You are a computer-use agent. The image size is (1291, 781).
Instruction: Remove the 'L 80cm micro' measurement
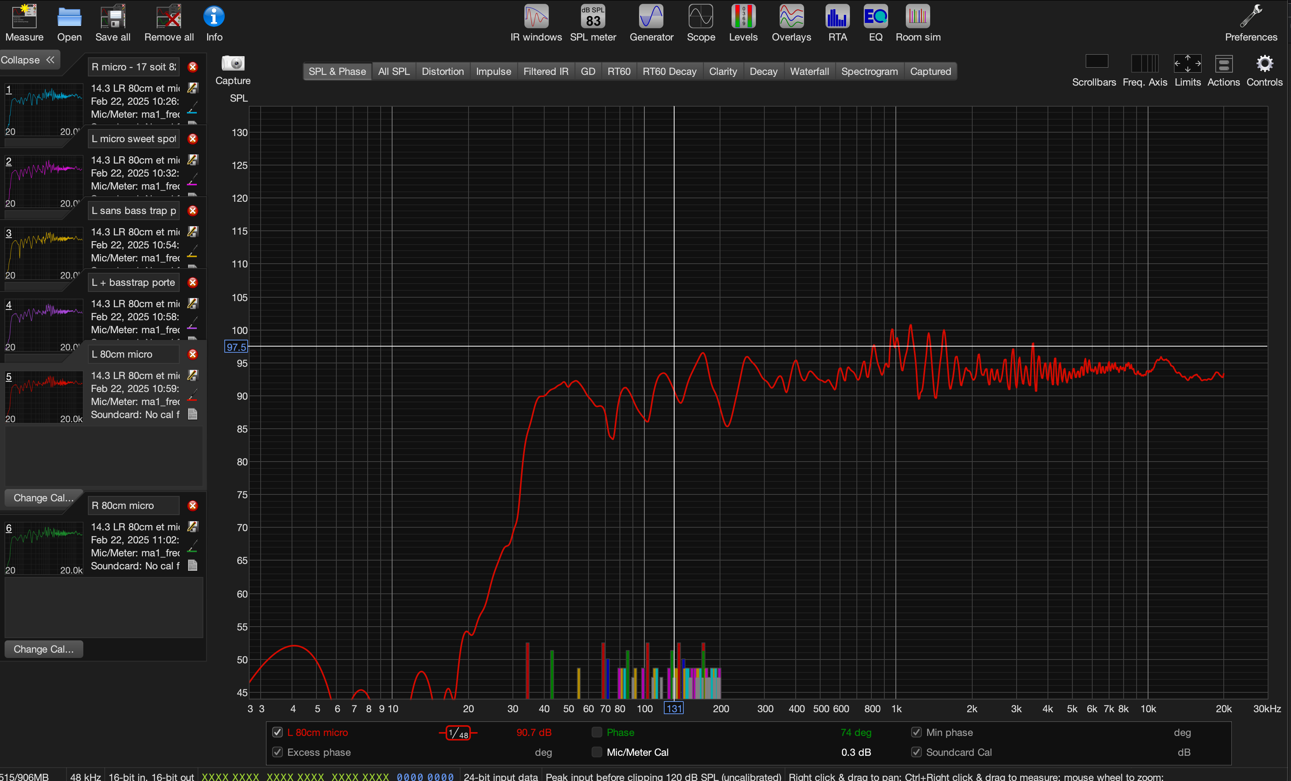(x=192, y=355)
